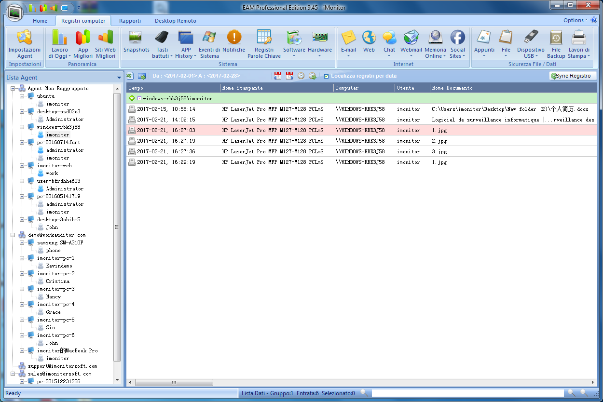Click the Sync Registro button

[x=573, y=76]
